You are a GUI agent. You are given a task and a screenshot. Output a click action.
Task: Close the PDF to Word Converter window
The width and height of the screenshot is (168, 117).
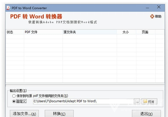coord(159,7)
